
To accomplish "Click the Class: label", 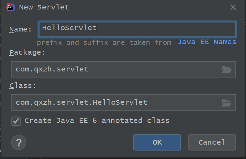I will click(22, 85).
